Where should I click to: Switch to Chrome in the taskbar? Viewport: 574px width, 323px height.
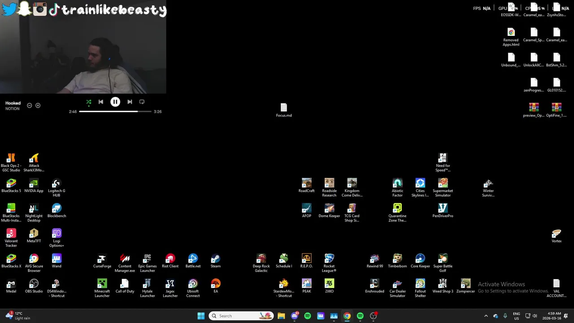click(x=347, y=316)
